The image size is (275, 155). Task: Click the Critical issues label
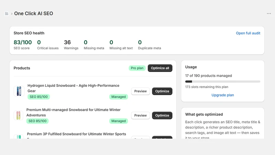pos(48,48)
